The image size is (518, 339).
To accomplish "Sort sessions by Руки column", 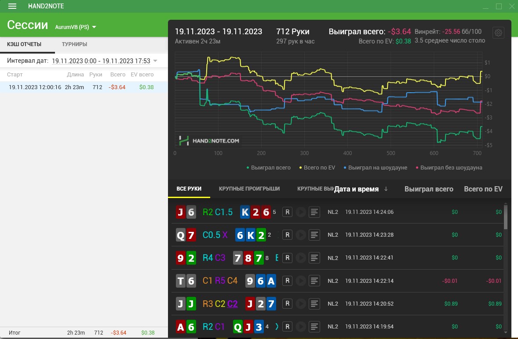I will [x=96, y=75].
